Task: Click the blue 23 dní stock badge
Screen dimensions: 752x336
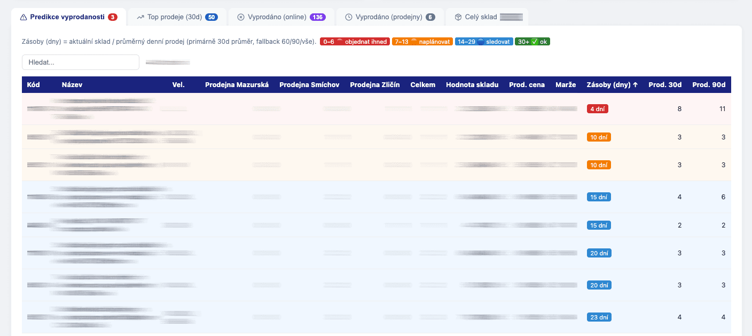Action: [x=599, y=317]
